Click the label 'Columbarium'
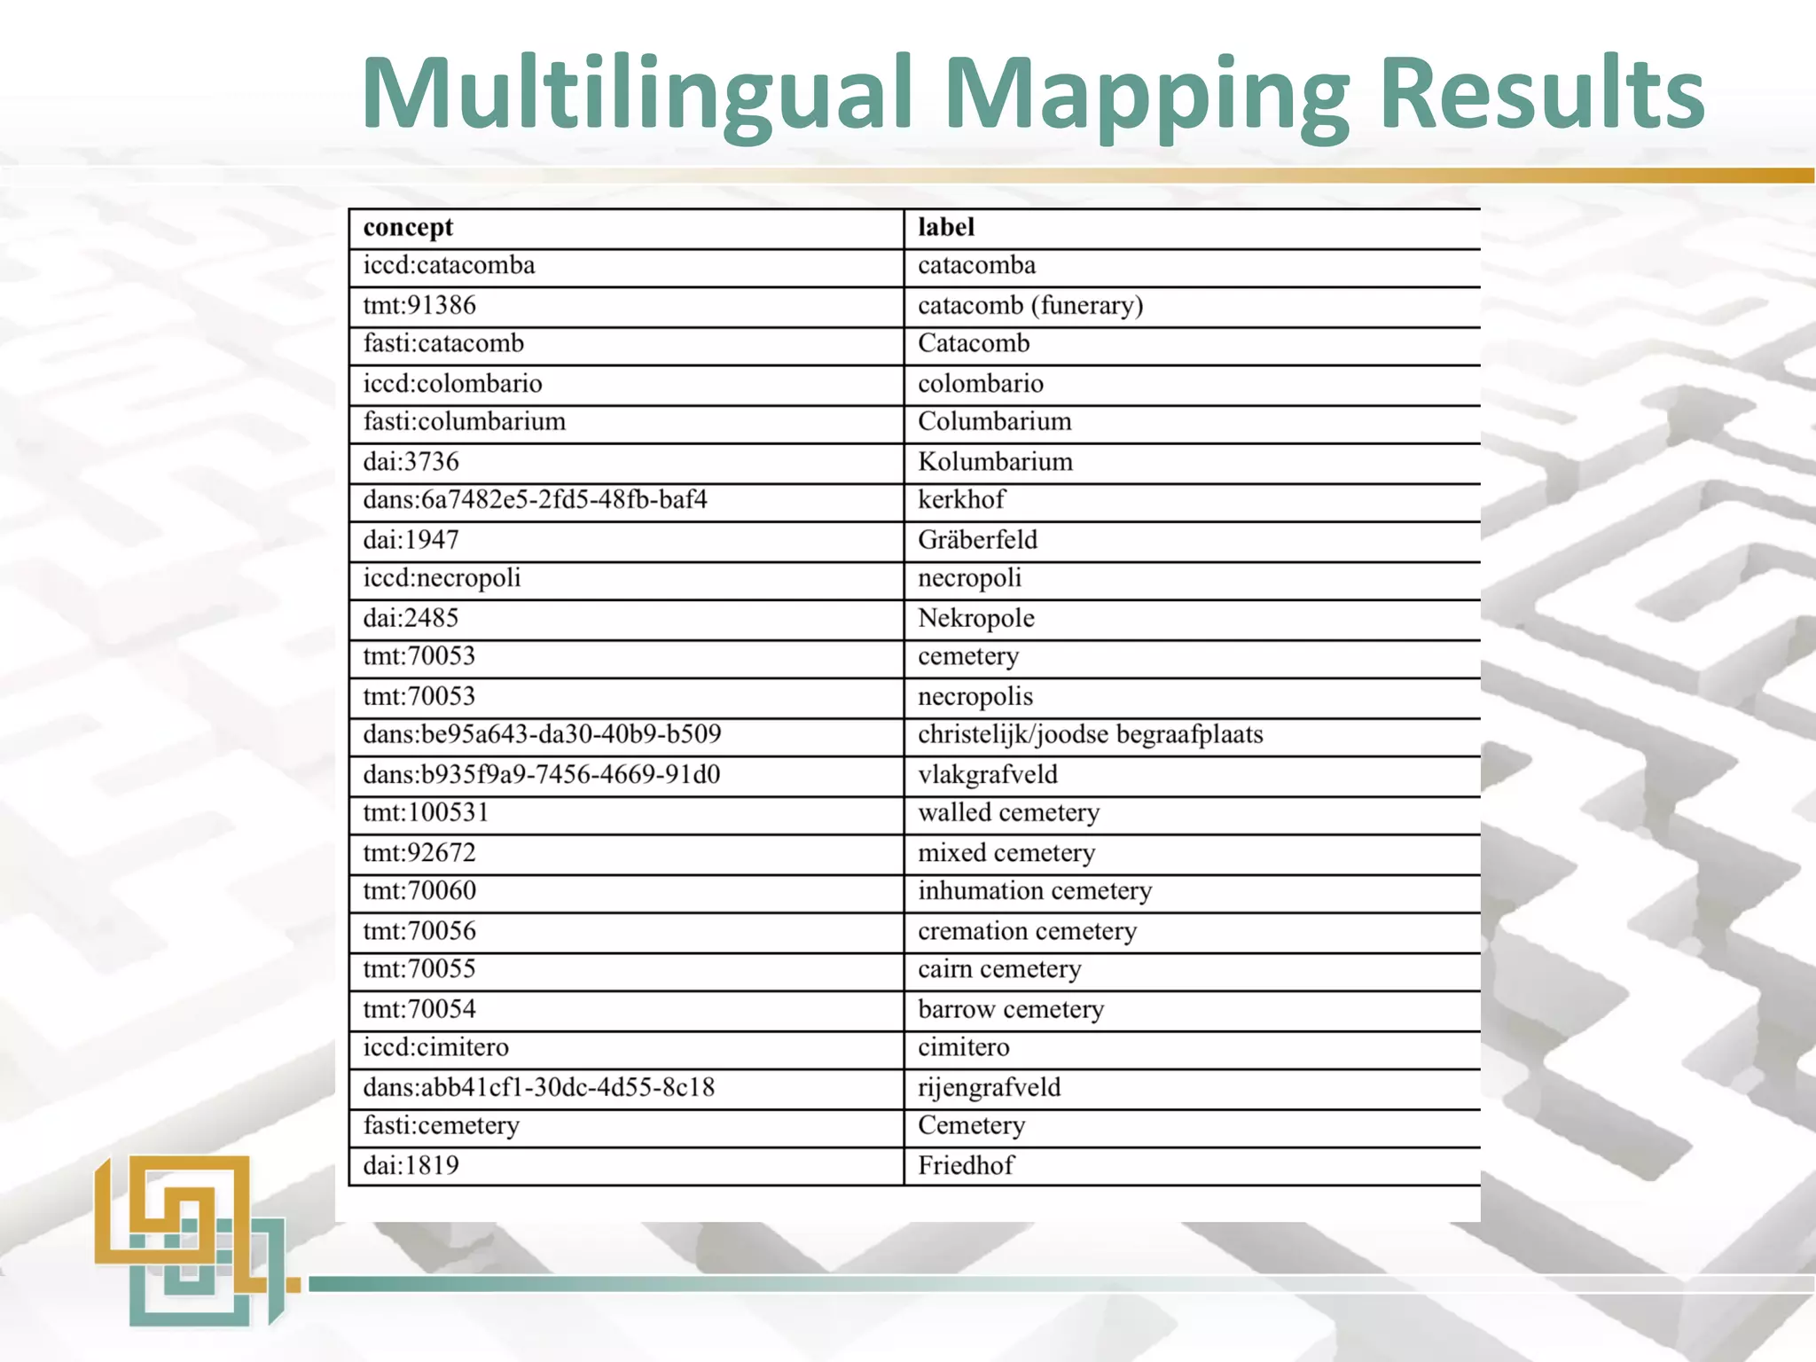The image size is (1816, 1362). tap(994, 421)
